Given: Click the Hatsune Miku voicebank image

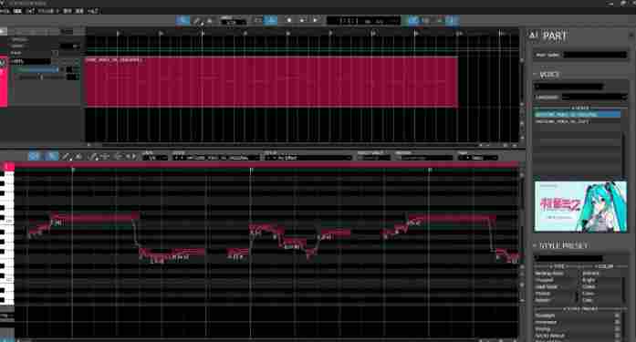Looking at the screenshot, I should [580, 206].
